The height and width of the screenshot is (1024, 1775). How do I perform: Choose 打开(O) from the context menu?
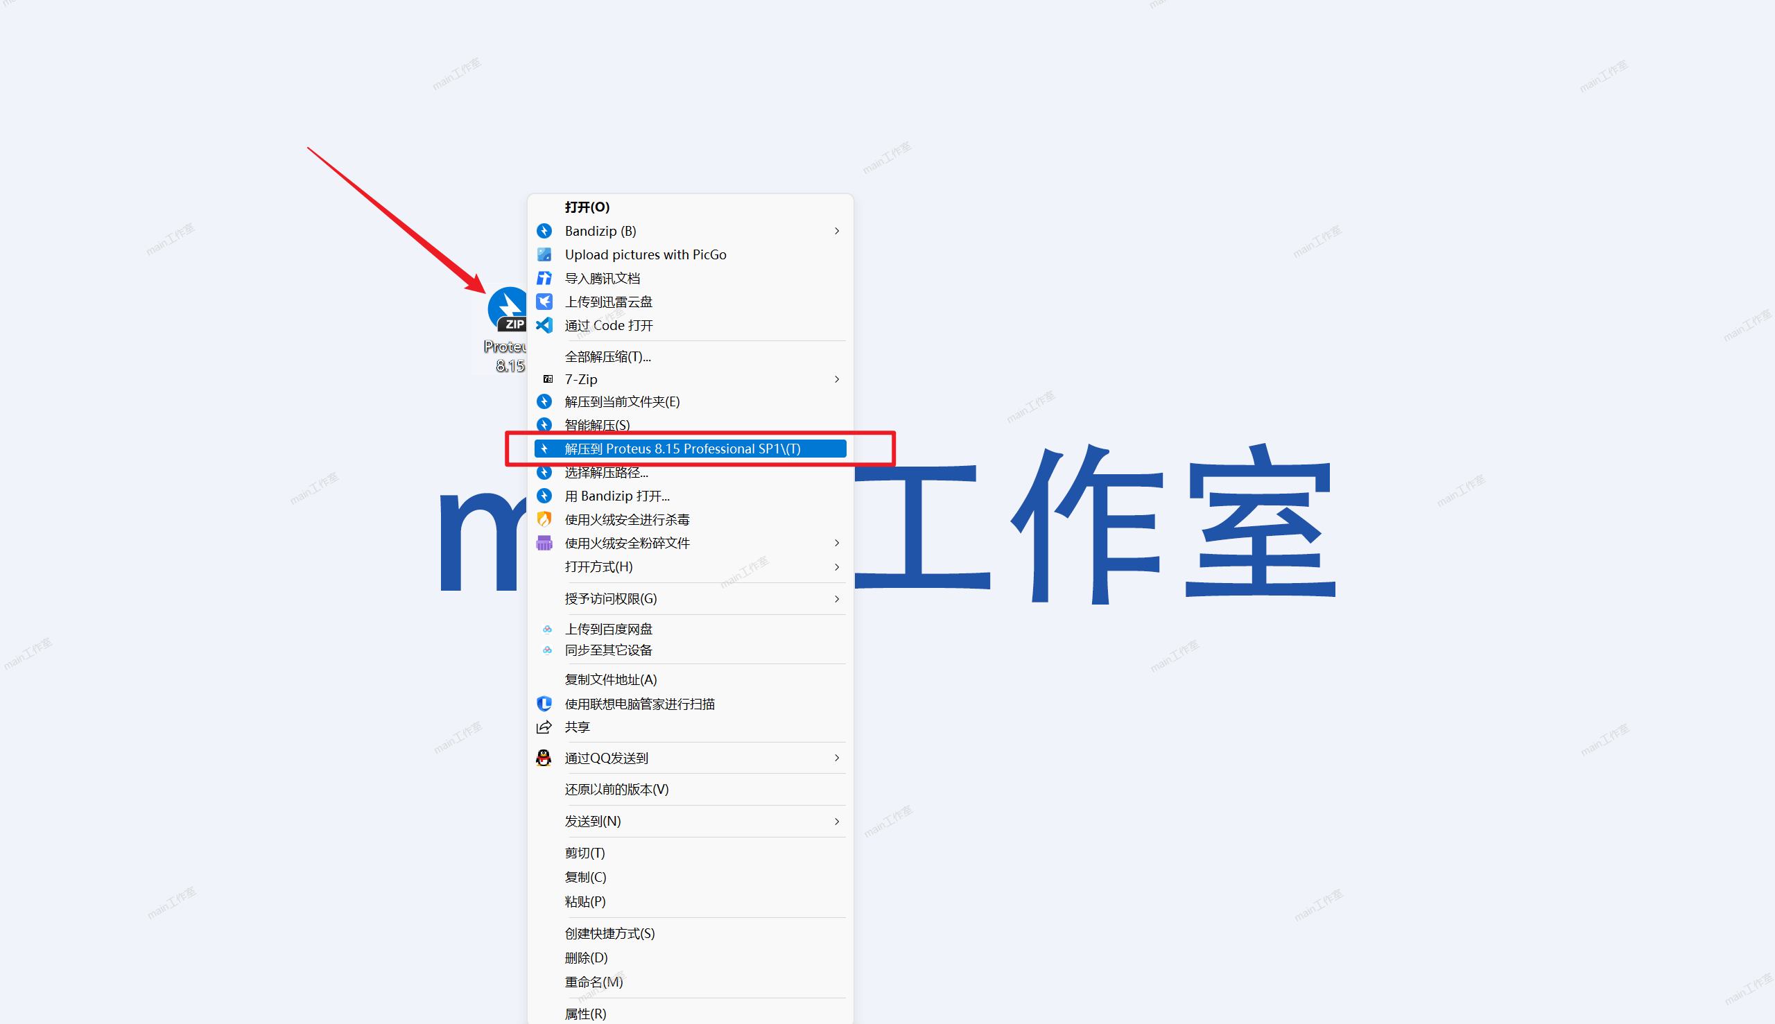tap(690, 207)
